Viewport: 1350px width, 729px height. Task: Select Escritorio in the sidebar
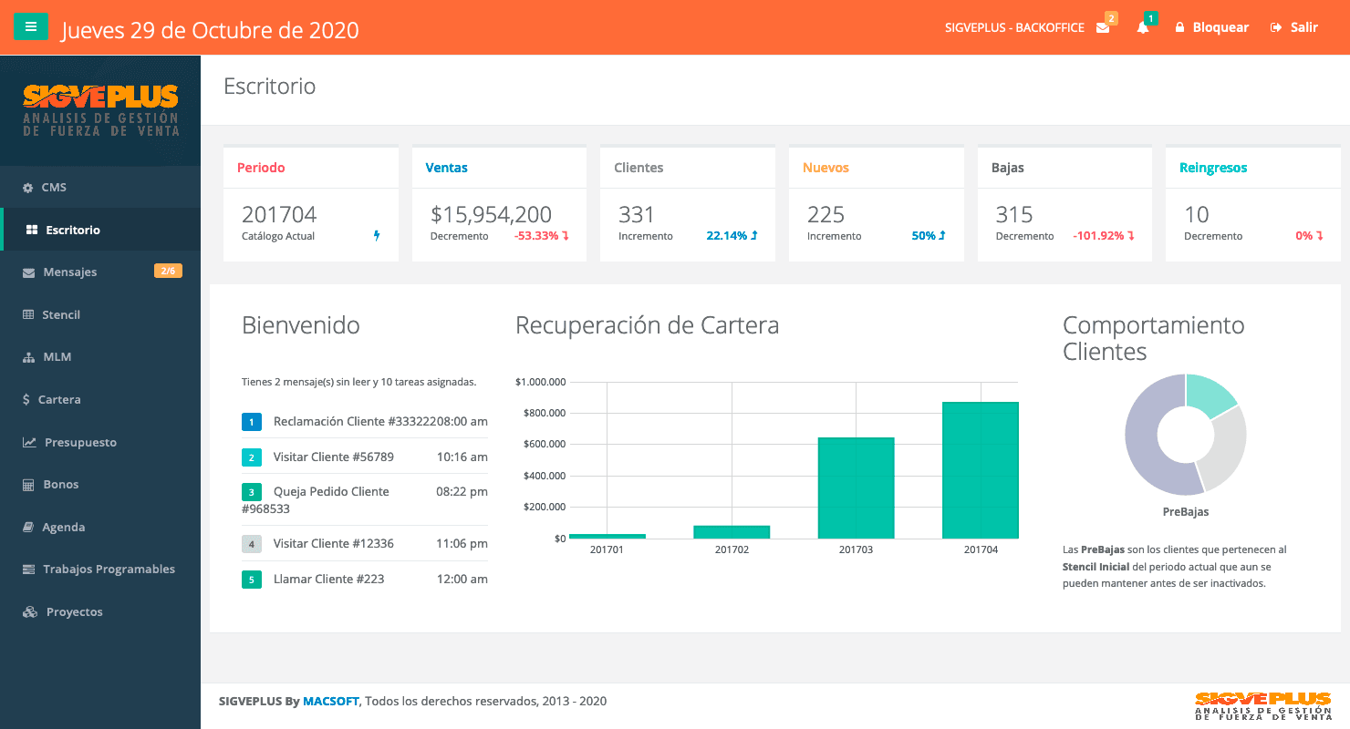coord(73,230)
